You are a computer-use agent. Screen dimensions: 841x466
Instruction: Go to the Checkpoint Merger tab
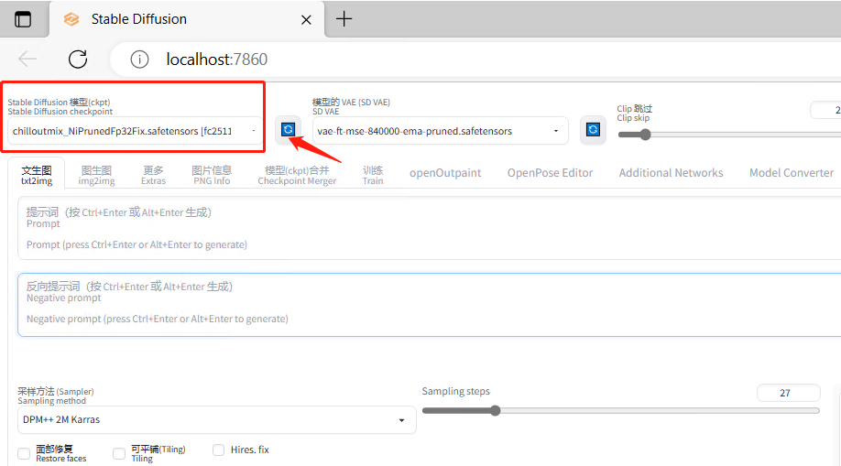[x=296, y=175]
